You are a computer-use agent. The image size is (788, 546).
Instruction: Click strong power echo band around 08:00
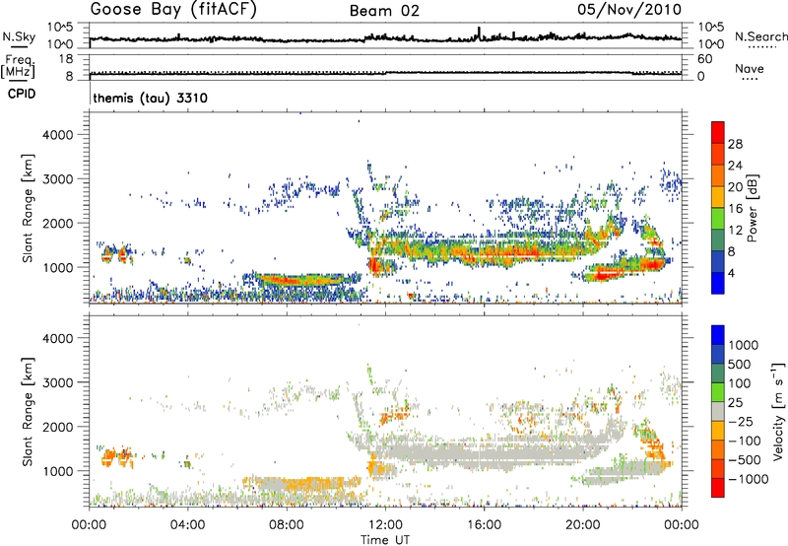[x=299, y=280]
